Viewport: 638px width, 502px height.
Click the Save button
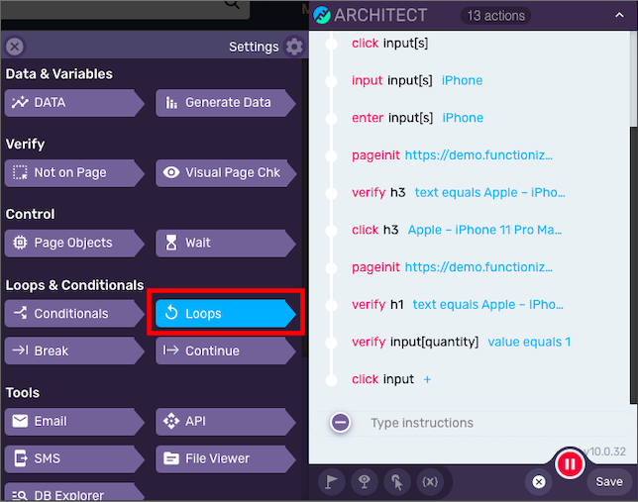click(x=608, y=482)
